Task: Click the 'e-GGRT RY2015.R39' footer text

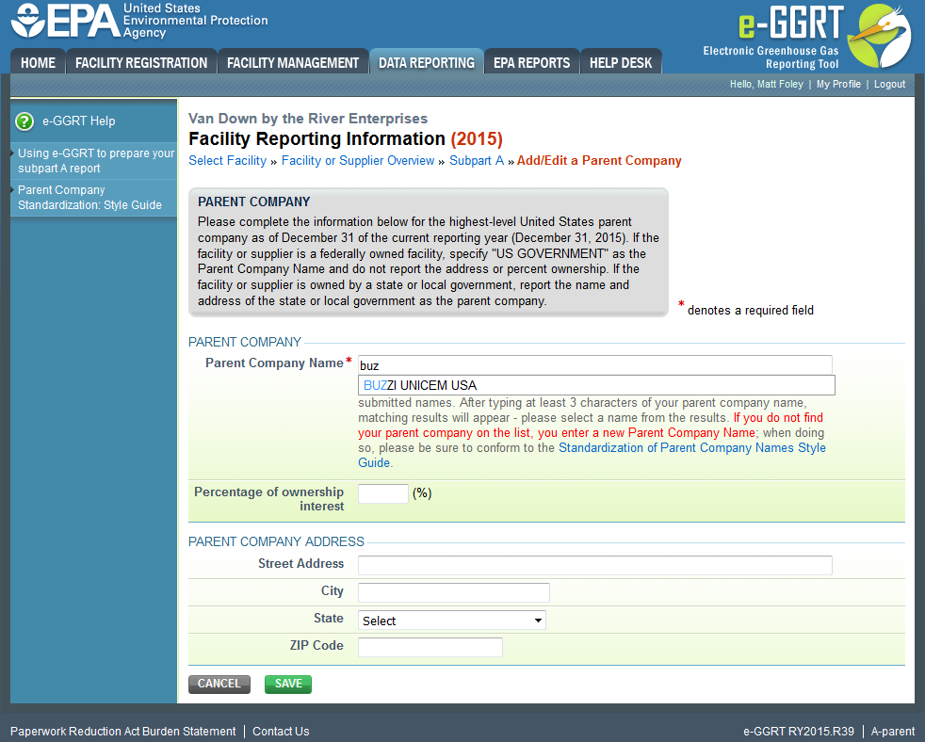Action: [798, 732]
